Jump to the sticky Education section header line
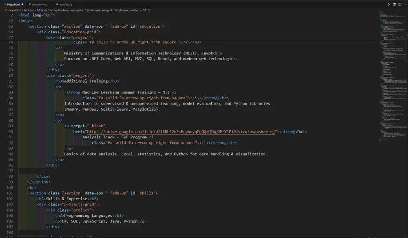 point(96,26)
